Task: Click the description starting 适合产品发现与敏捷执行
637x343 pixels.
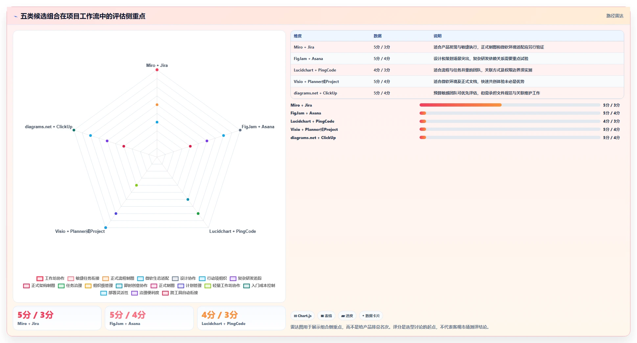Action: point(489,47)
